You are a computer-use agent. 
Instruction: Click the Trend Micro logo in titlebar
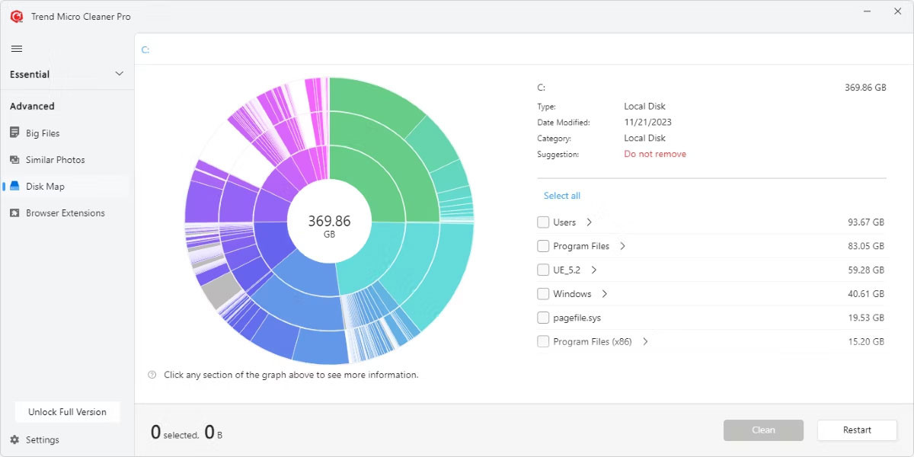17,14
